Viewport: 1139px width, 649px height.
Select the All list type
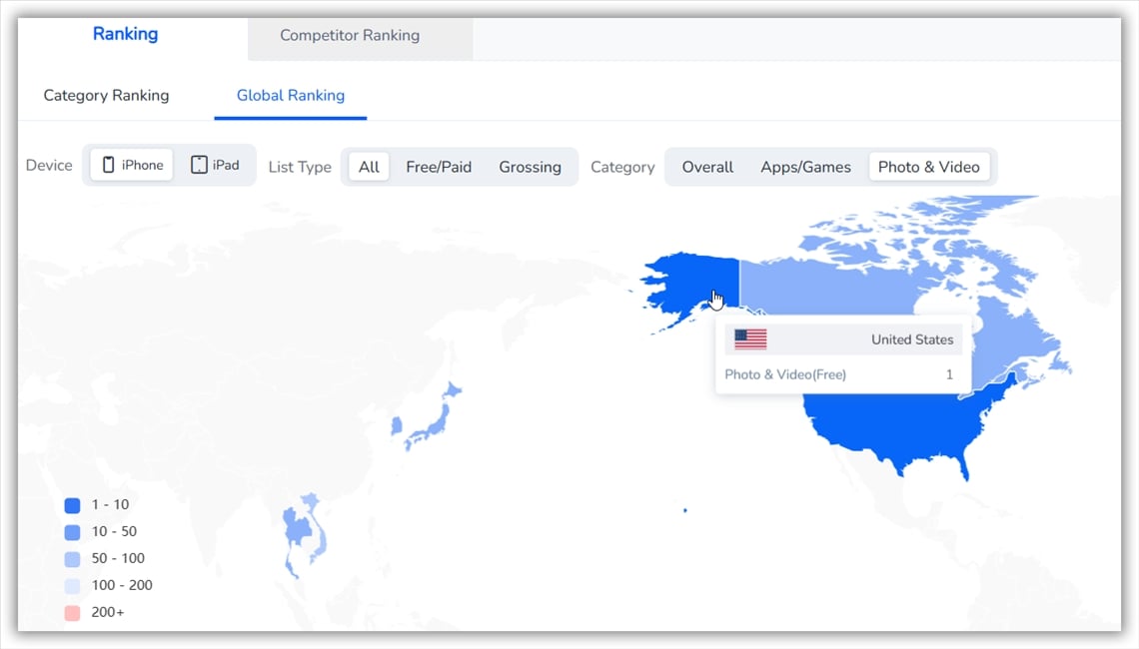(368, 167)
